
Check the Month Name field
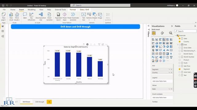coord(179,54)
